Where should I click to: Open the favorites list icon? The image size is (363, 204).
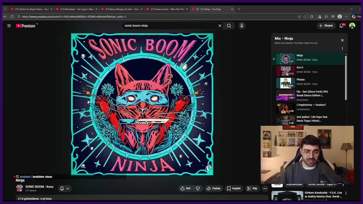[x=326, y=17]
